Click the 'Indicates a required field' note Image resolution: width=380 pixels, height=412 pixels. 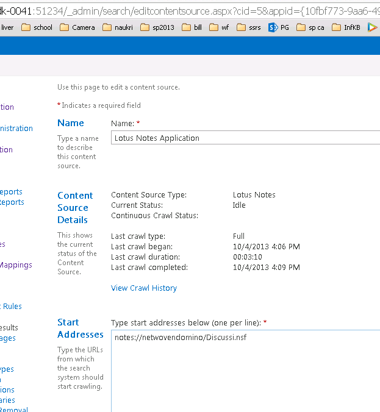click(101, 105)
